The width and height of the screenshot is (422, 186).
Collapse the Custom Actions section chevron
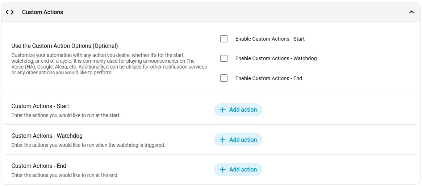411,12
